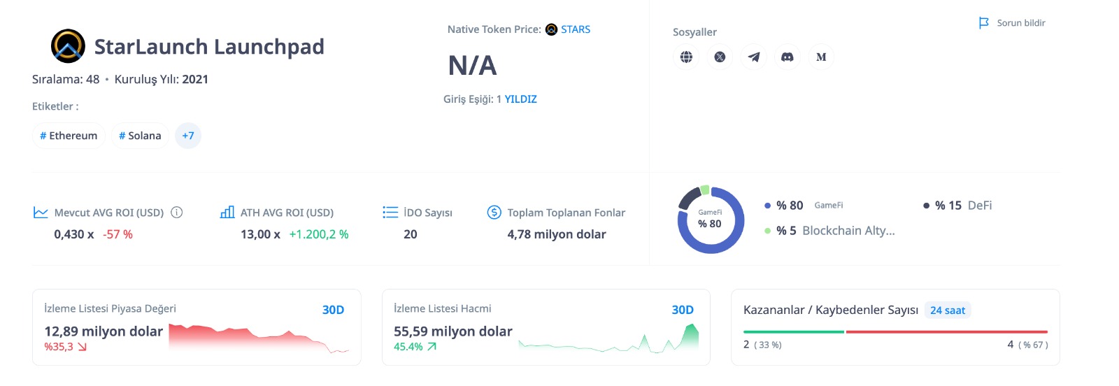Click the Kazananlar / Kaybedenler Sayısı heading
Viewport: 1119px width, 386px height.
[x=831, y=310]
